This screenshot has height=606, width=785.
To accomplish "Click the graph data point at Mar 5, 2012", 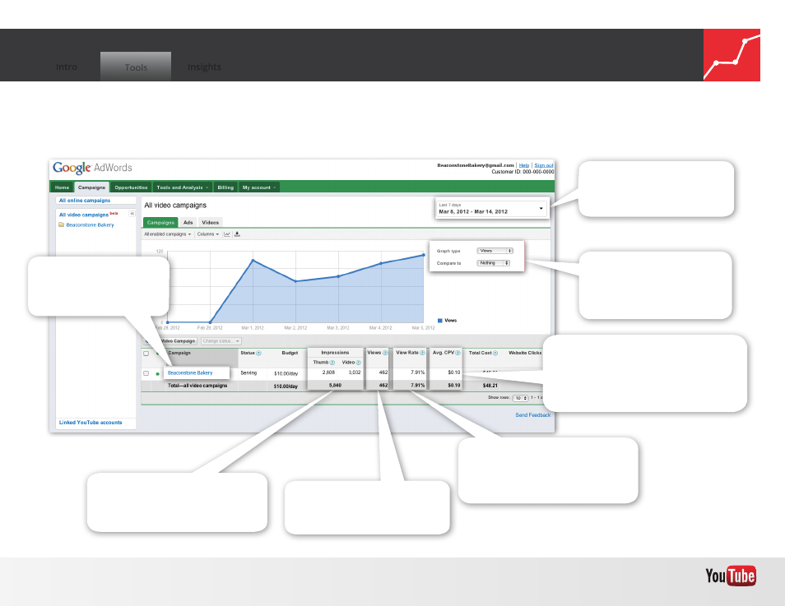I will tap(424, 255).
